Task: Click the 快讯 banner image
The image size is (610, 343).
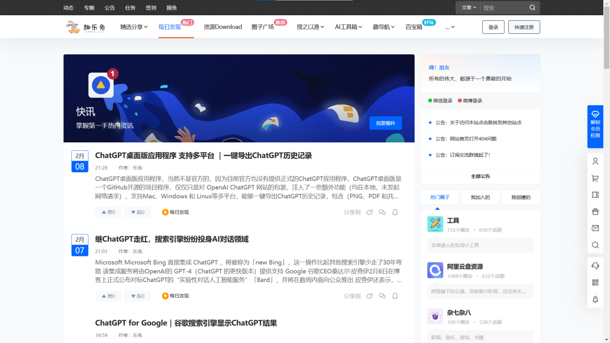Action: point(239,98)
